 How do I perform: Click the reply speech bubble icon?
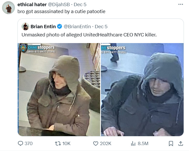coord(20,143)
